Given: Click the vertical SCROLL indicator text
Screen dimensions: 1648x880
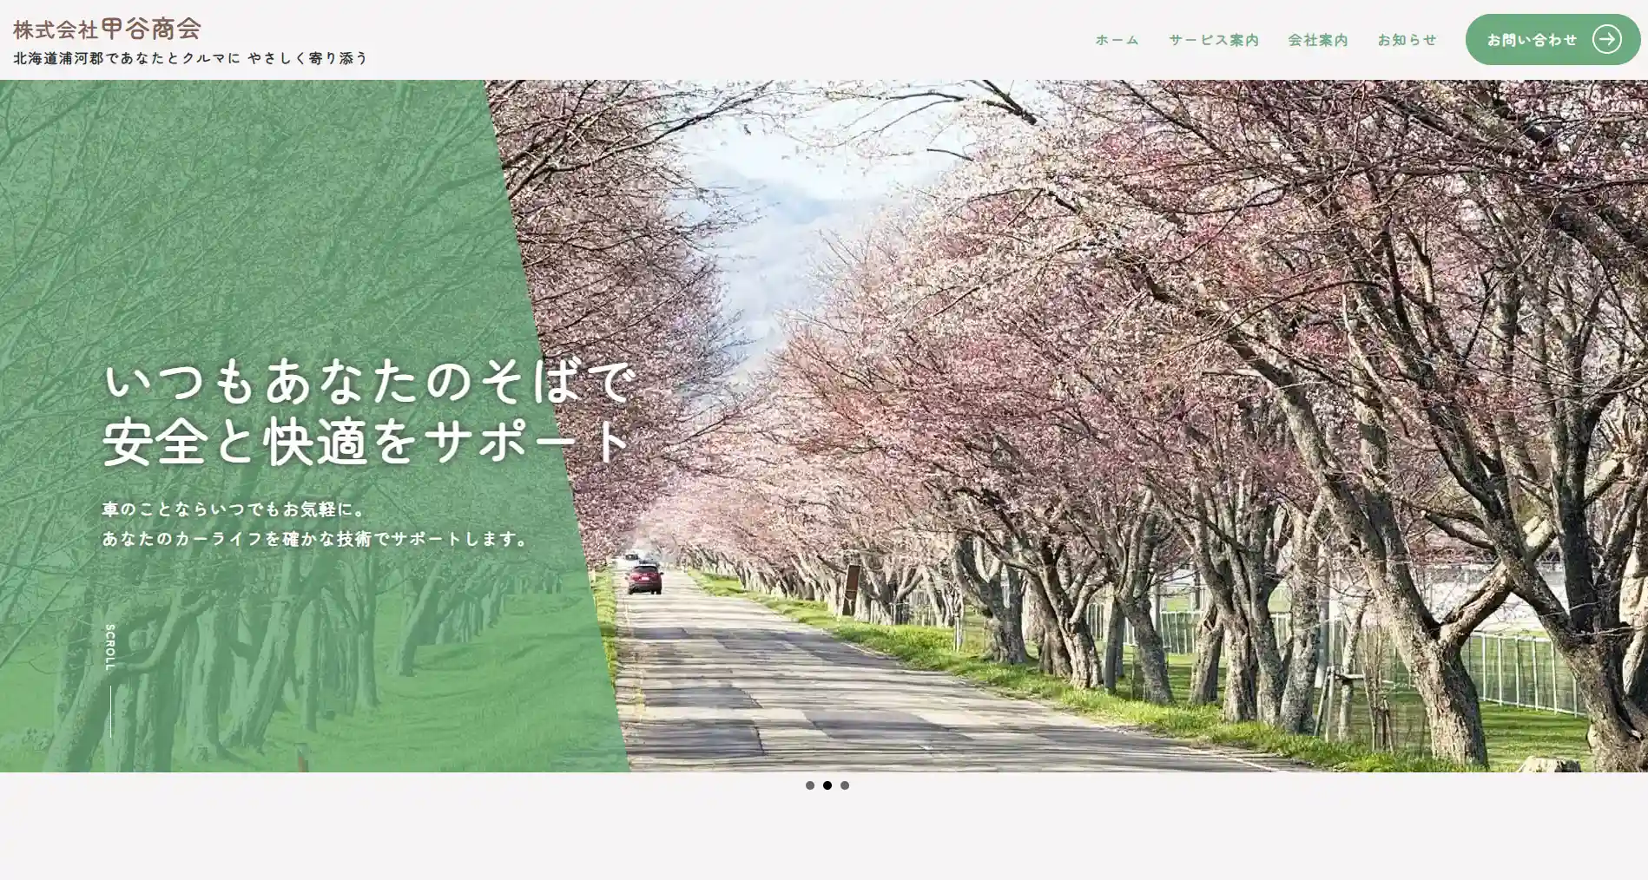Looking at the screenshot, I should point(109,647).
